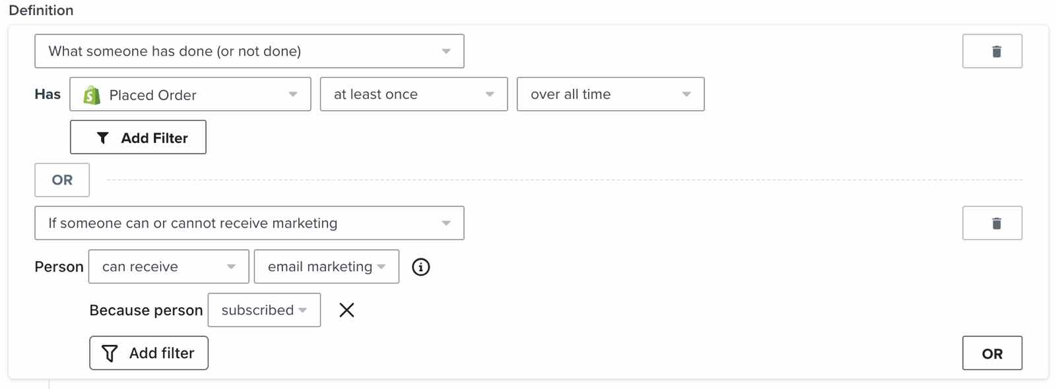
Task: Open the 'subscribed' reason dropdown
Action: point(264,310)
